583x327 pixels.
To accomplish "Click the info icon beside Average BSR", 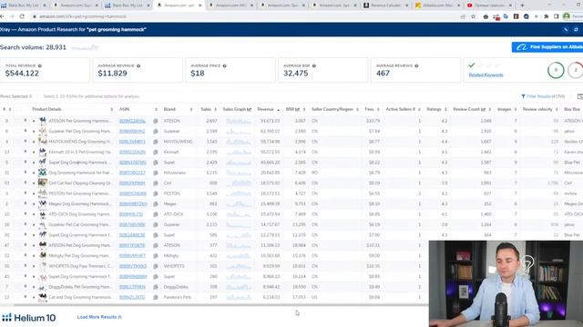I will click(x=313, y=65).
